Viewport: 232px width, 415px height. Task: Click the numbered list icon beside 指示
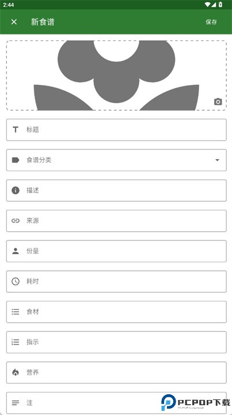point(16,342)
